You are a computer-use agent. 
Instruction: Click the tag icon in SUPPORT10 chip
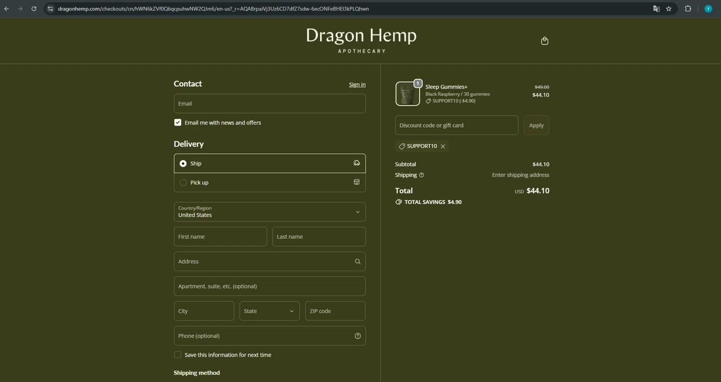point(402,146)
